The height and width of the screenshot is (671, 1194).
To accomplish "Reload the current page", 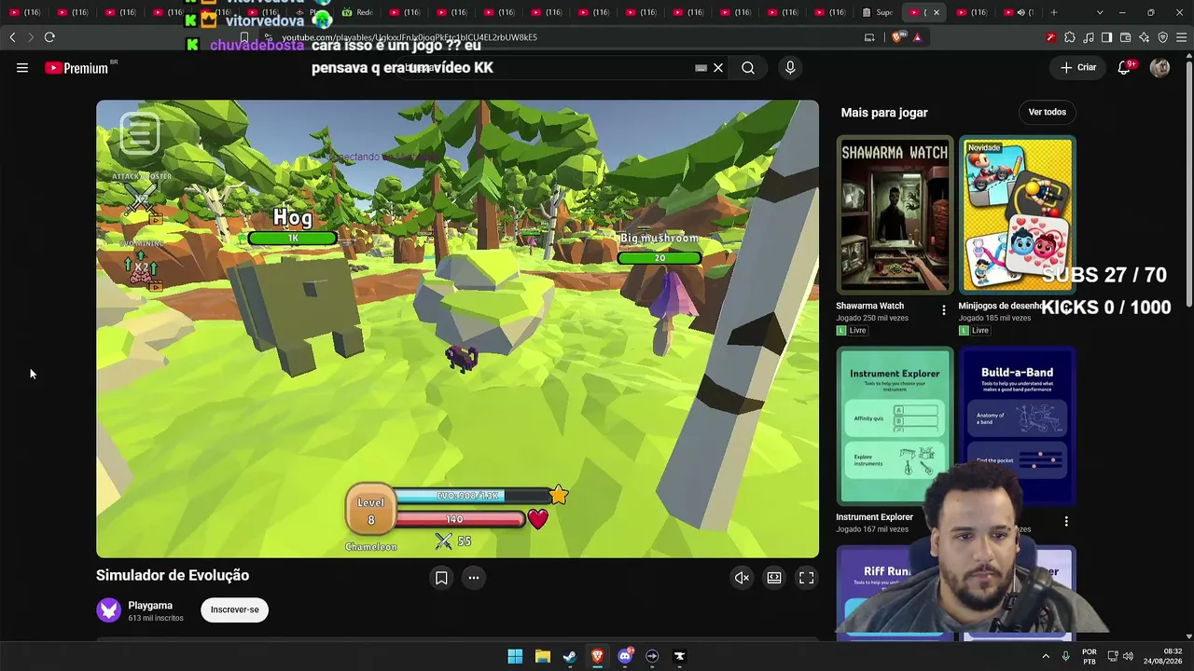I will tap(49, 37).
